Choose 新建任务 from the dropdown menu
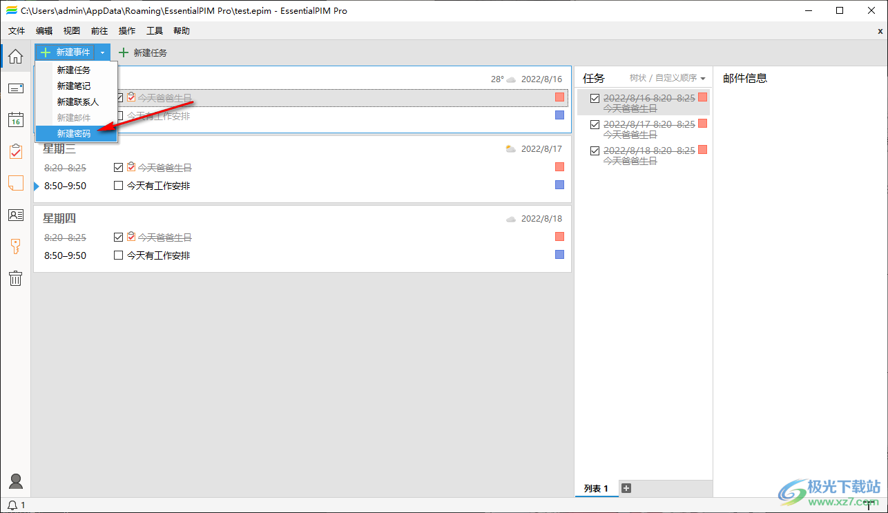Viewport: 888px width, 513px height. point(77,70)
